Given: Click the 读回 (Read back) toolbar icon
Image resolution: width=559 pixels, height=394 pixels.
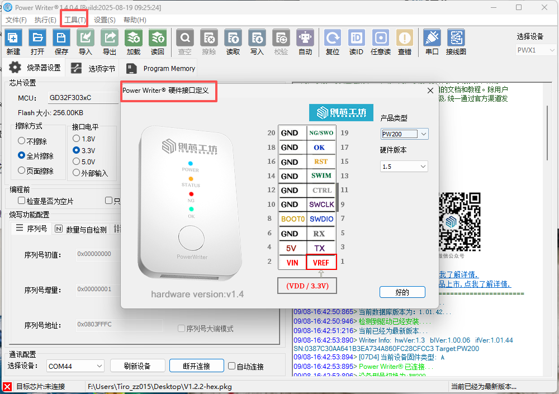Looking at the screenshot, I should 157,38.
